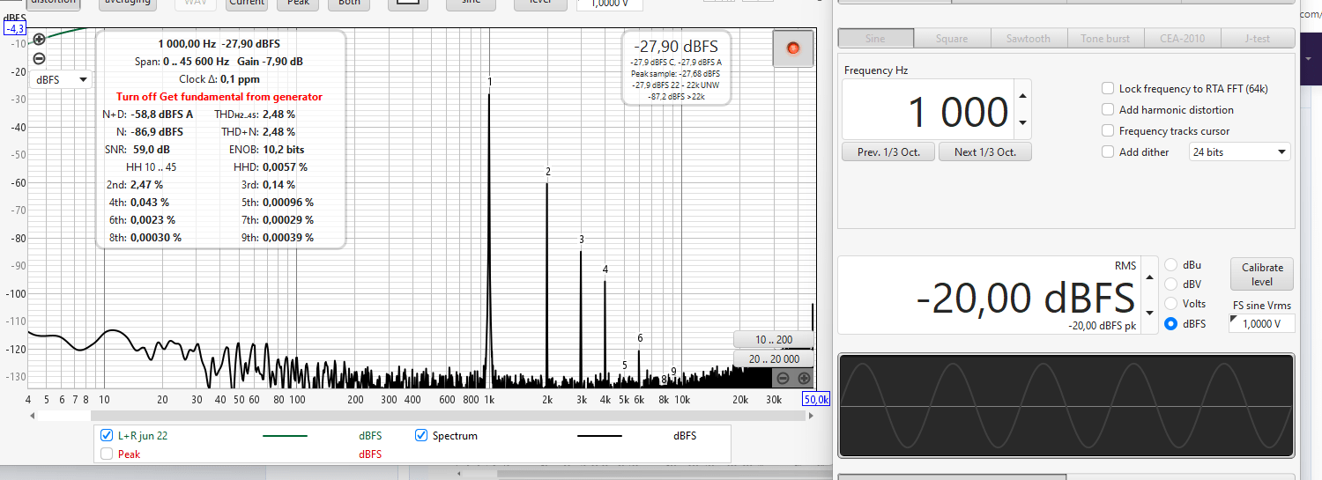The height and width of the screenshot is (480, 1322).
Task: Increase frequency with the up stepper arrow
Action: [x=1022, y=96]
